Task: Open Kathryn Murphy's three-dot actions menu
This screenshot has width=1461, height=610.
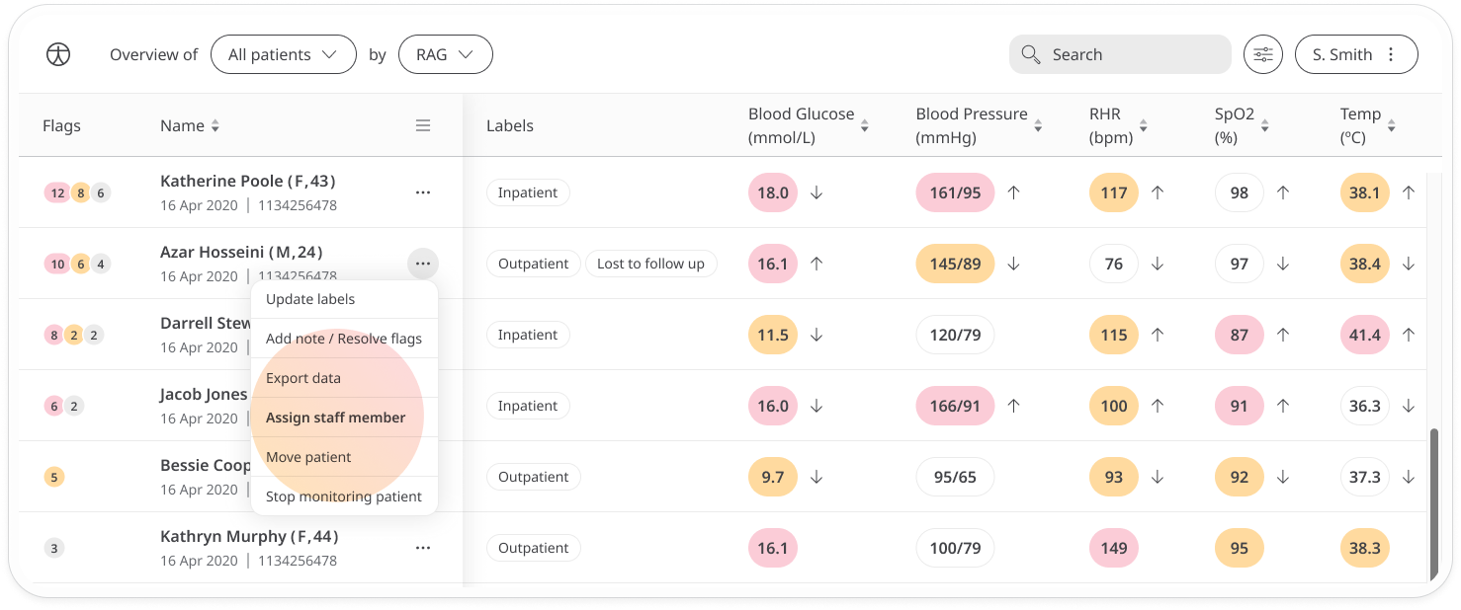Action: click(x=423, y=547)
